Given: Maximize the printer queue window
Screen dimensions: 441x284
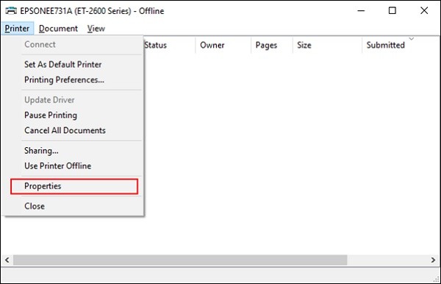Looking at the screenshot, I should tap(392, 11).
